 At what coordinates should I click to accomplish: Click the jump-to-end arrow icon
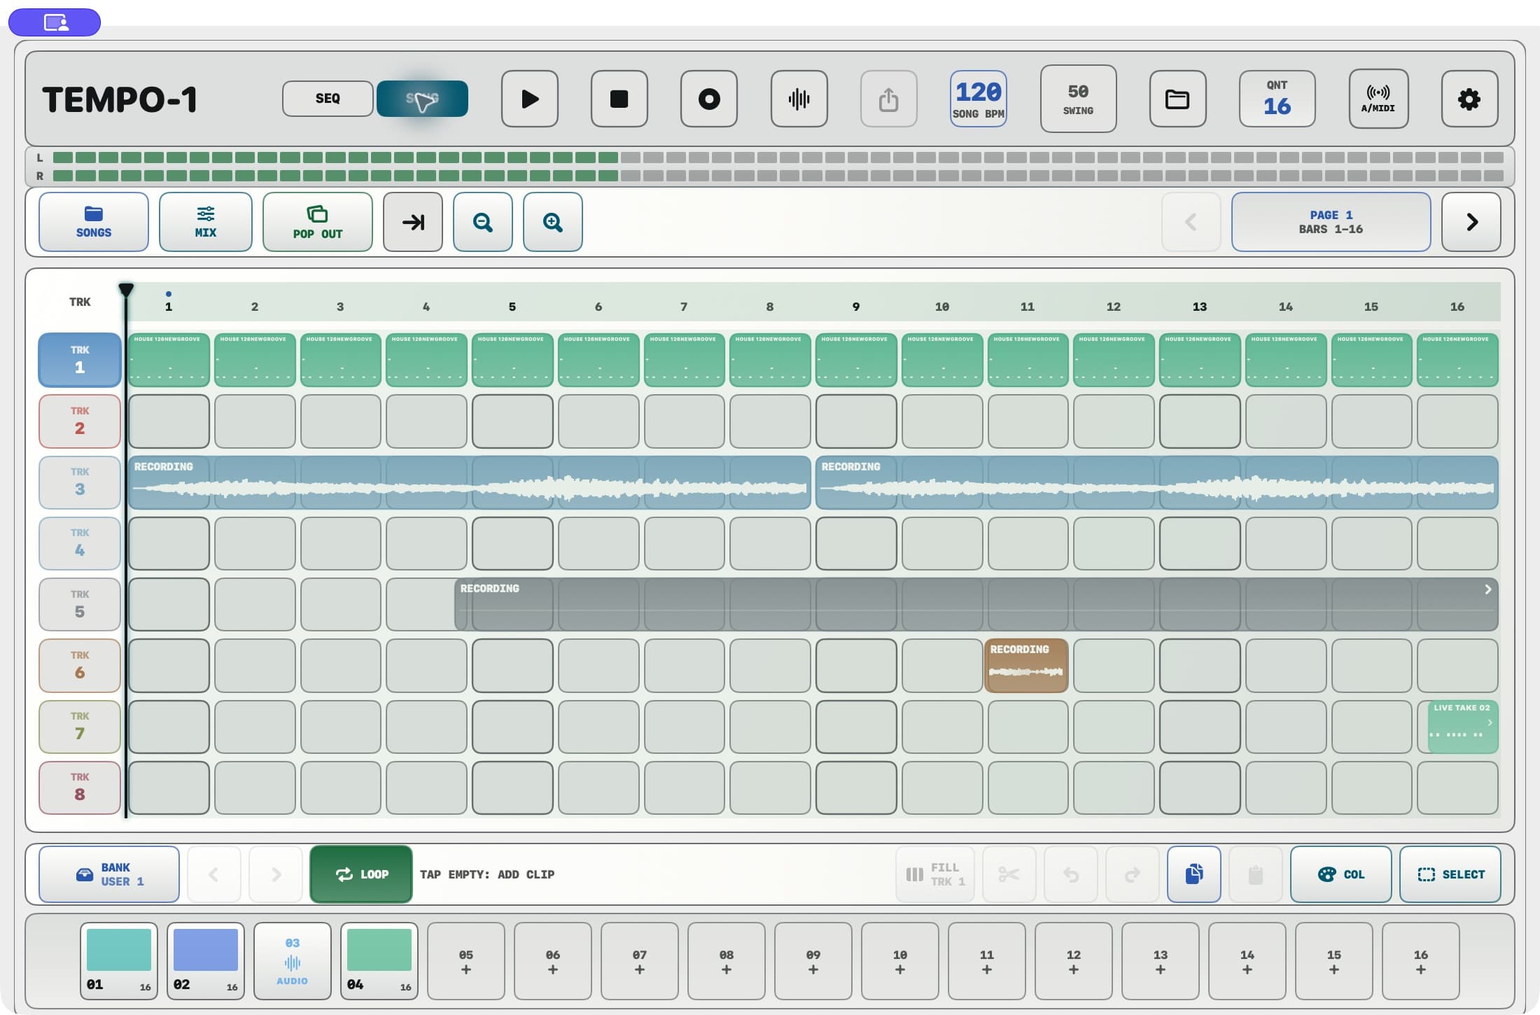point(413,222)
